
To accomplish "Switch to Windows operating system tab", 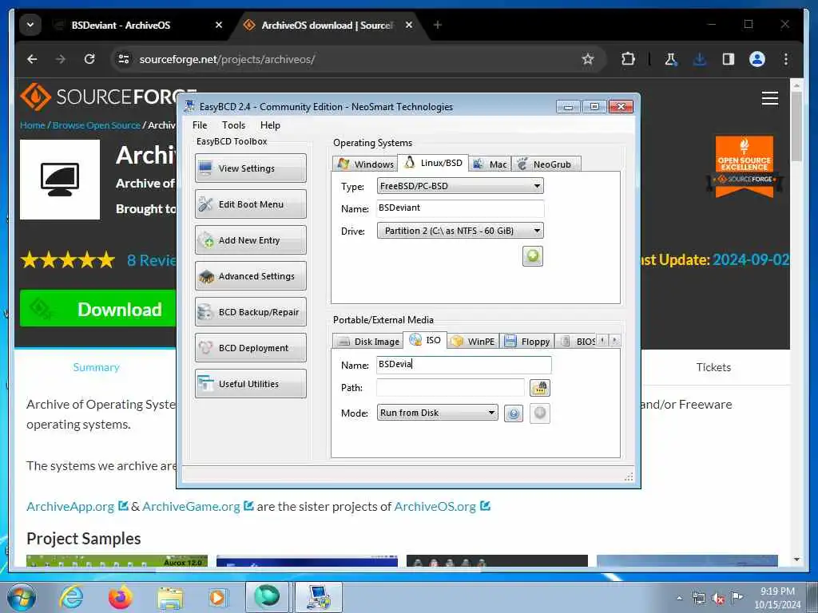I will 365,164.
